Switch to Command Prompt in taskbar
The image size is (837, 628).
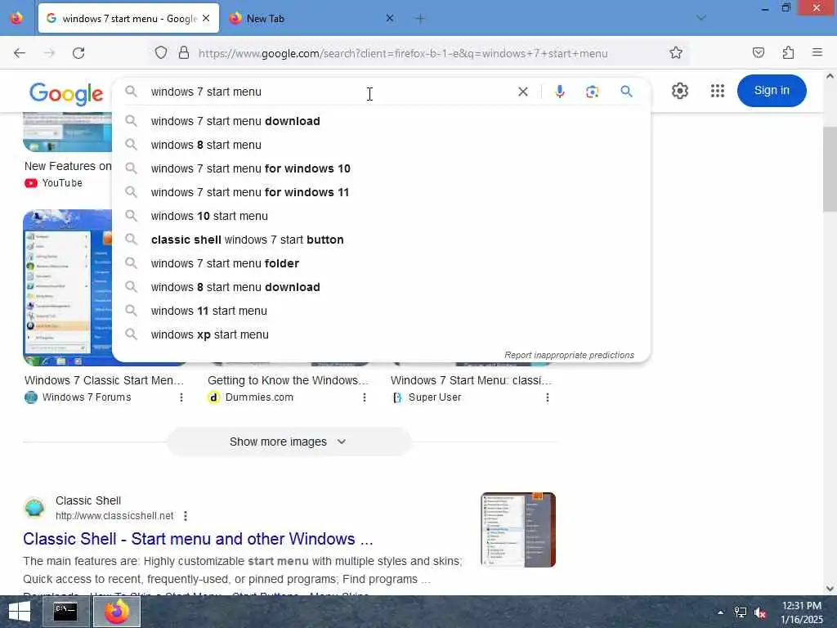pos(65,612)
